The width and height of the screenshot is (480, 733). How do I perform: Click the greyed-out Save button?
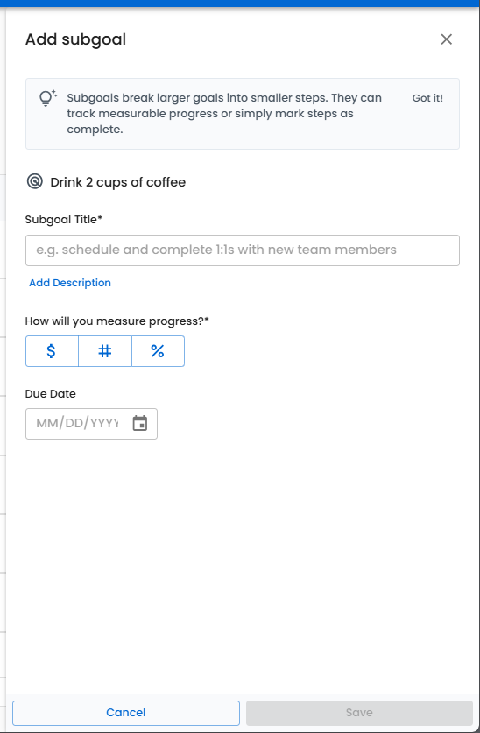[359, 713]
